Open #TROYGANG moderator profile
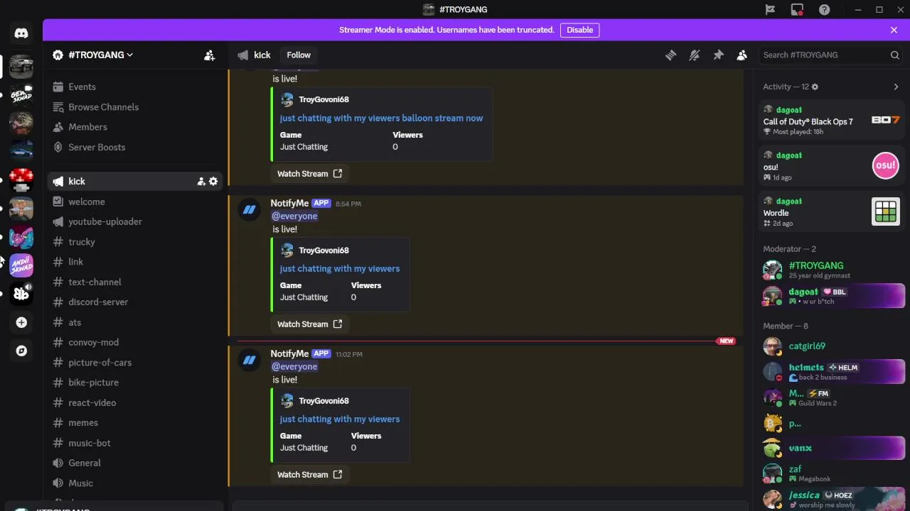The image size is (910, 511). pyautogui.click(x=832, y=270)
